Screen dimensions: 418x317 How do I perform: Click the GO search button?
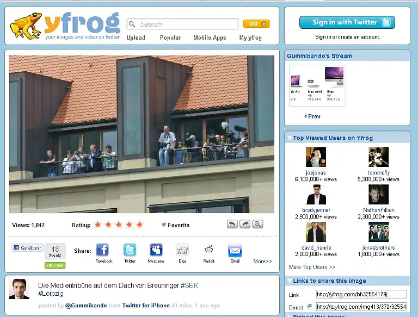pos(256,24)
